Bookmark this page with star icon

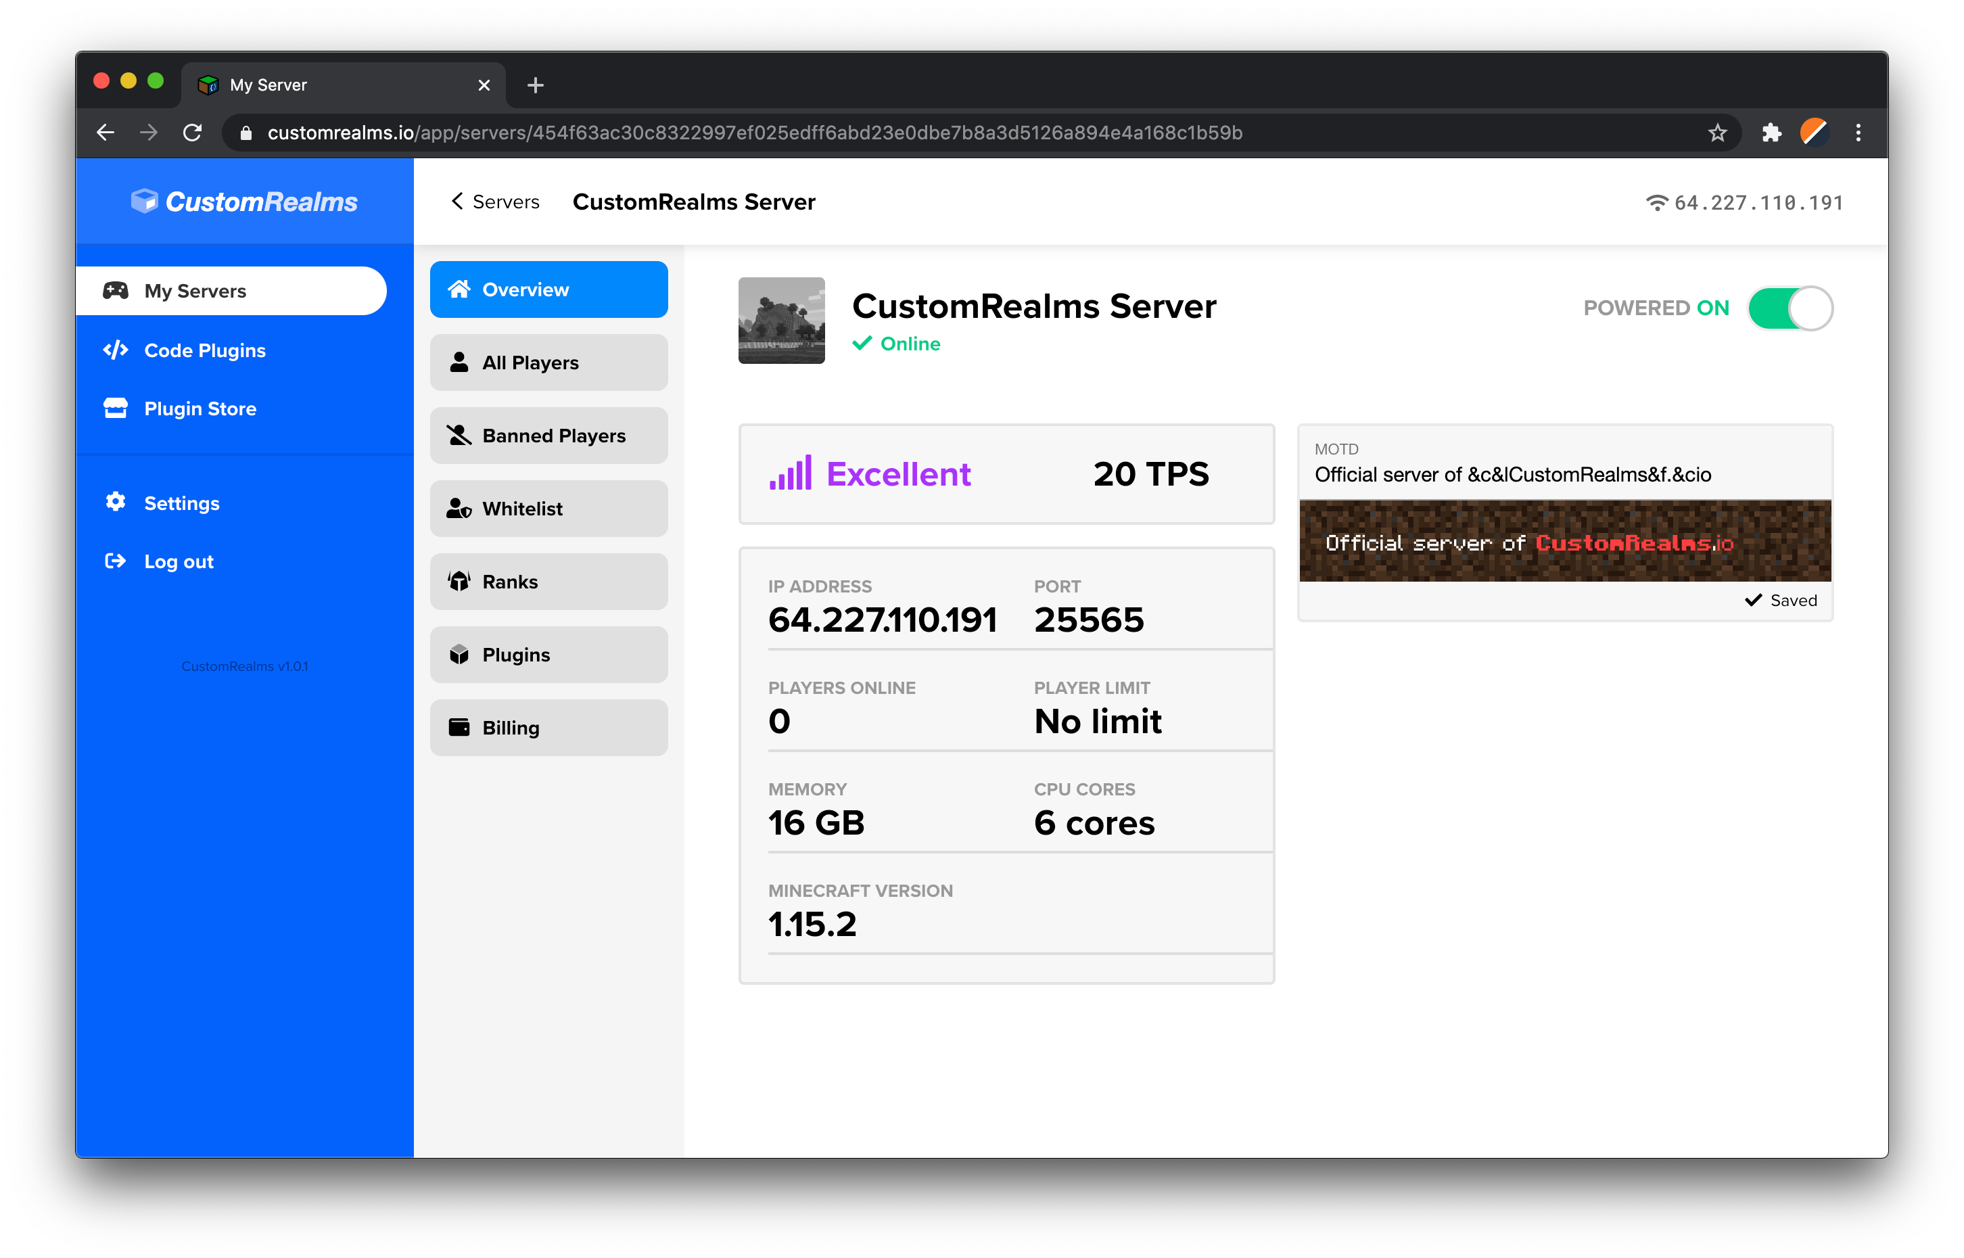click(x=1716, y=133)
